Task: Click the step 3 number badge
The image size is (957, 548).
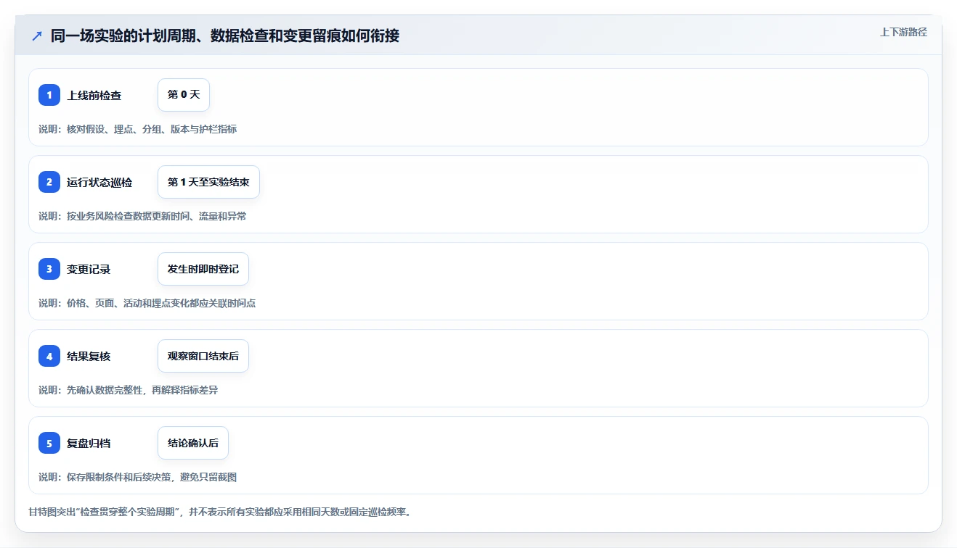Action: coord(49,269)
